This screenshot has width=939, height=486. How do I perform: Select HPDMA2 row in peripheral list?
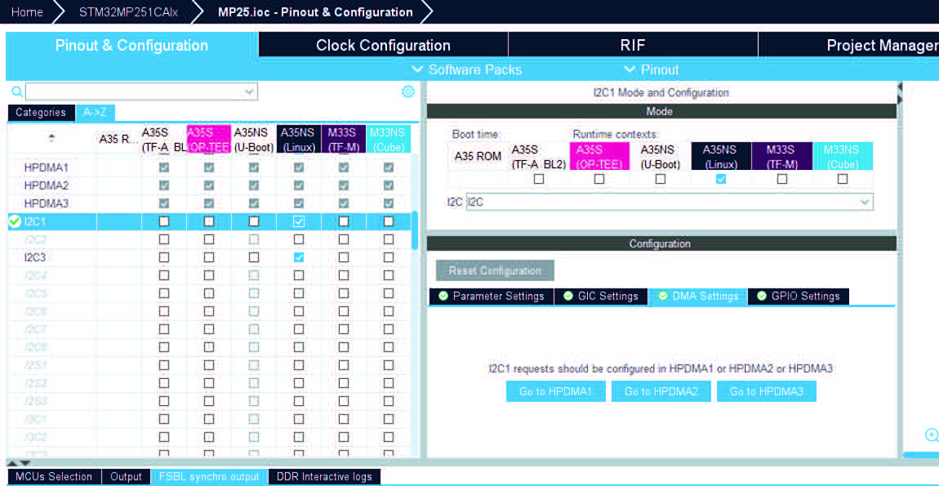[209, 185]
